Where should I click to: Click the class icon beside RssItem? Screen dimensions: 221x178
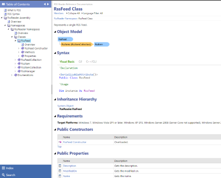(19, 64)
